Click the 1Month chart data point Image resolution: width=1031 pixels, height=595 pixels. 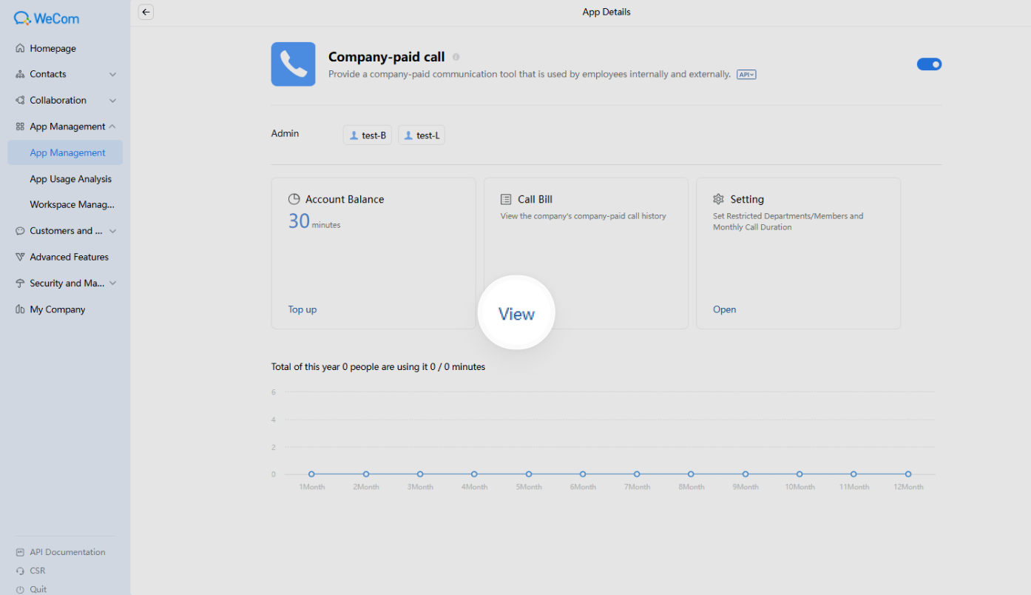coord(311,474)
